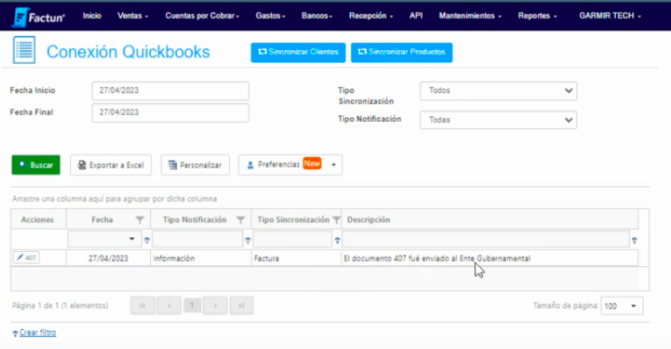Go to previous page of results

coord(169,305)
